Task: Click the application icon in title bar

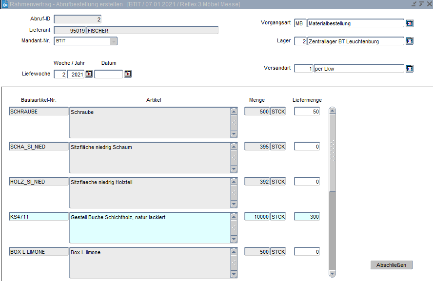Action: 5,4
